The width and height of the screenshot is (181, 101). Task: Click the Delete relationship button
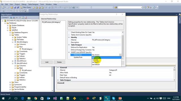click(x=59, y=62)
